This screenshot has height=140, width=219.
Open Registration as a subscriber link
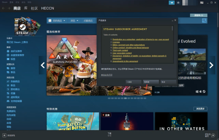tap(141, 39)
